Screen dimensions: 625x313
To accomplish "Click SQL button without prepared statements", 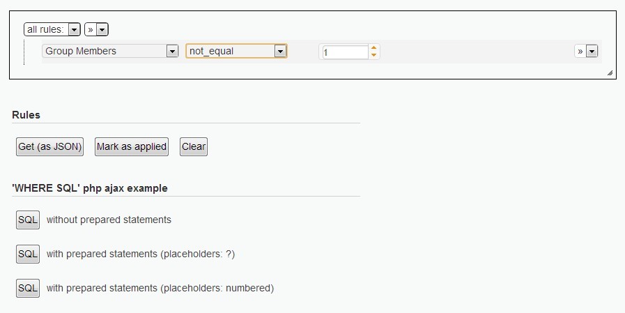I will [28, 220].
